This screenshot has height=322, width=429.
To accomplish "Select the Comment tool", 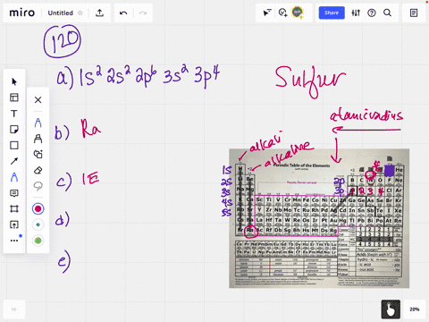I will pyautogui.click(x=14, y=193).
